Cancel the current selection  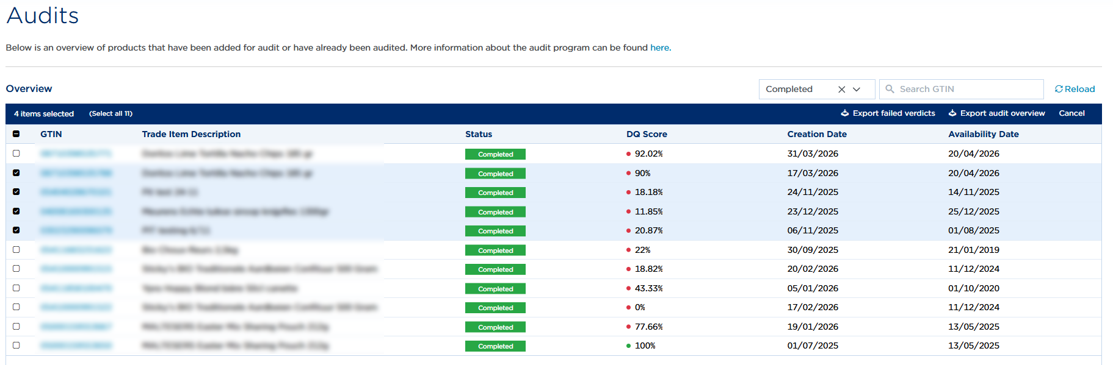click(x=1071, y=113)
